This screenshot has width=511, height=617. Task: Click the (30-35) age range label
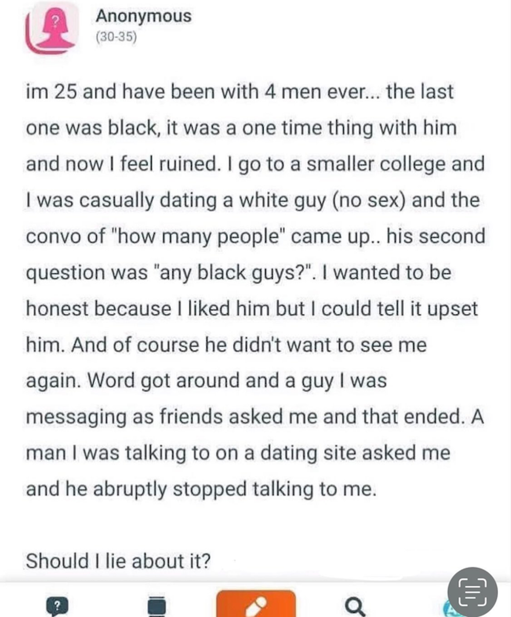coord(116,37)
